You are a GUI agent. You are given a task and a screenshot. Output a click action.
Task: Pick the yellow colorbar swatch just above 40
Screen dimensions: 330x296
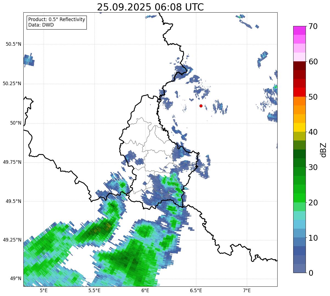(x=299, y=127)
